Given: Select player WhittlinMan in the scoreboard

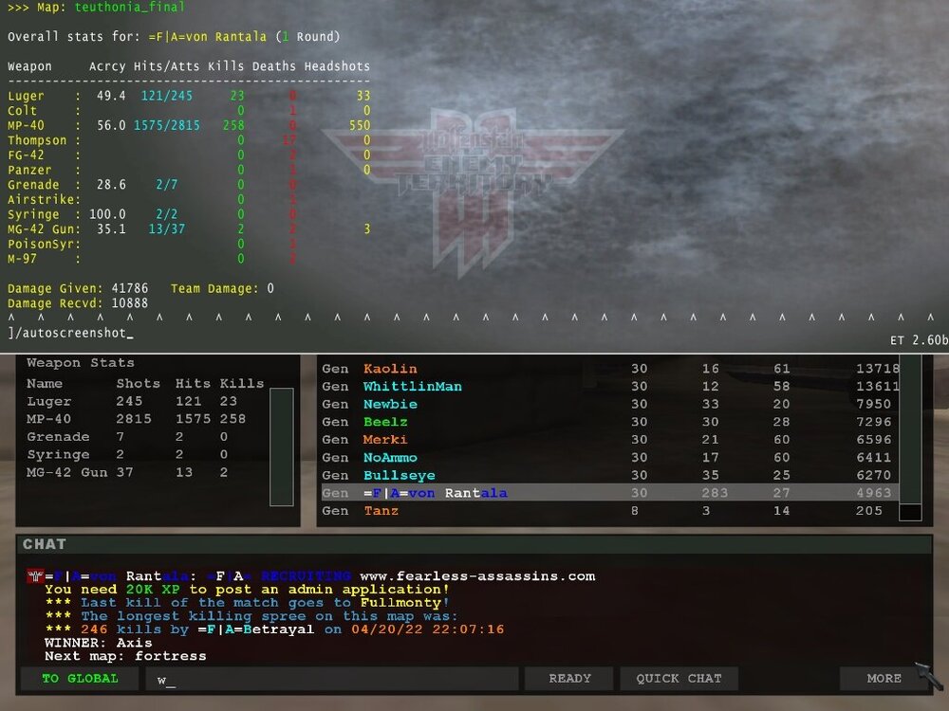Looking at the screenshot, I should click(x=610, y=387).
